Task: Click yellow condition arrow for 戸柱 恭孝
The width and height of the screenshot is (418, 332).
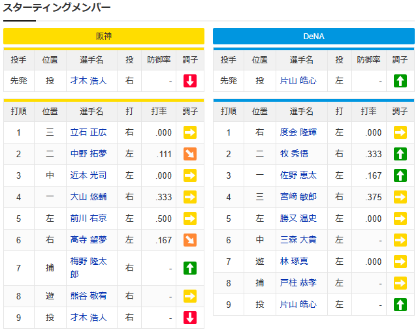Action: click(400, 283)
